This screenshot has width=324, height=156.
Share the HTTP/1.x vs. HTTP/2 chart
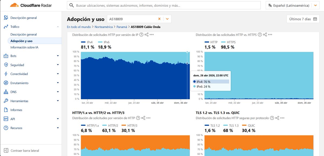click(x=143, y=118)
